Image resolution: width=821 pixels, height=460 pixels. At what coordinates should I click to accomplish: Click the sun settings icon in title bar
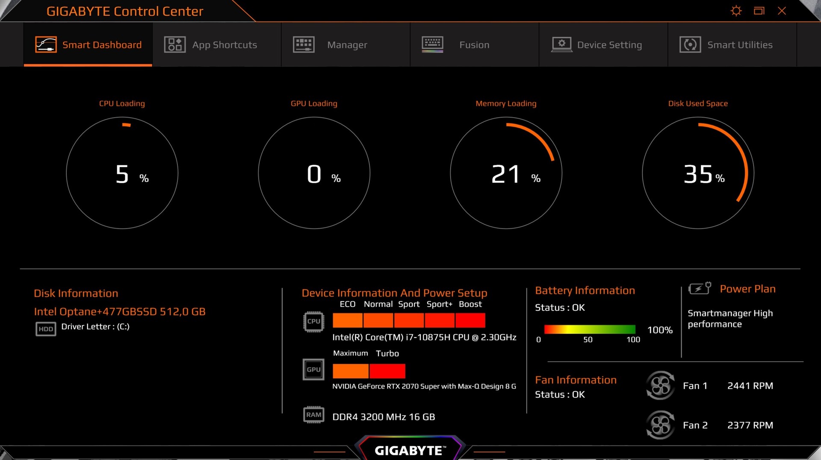click(736, 11)
